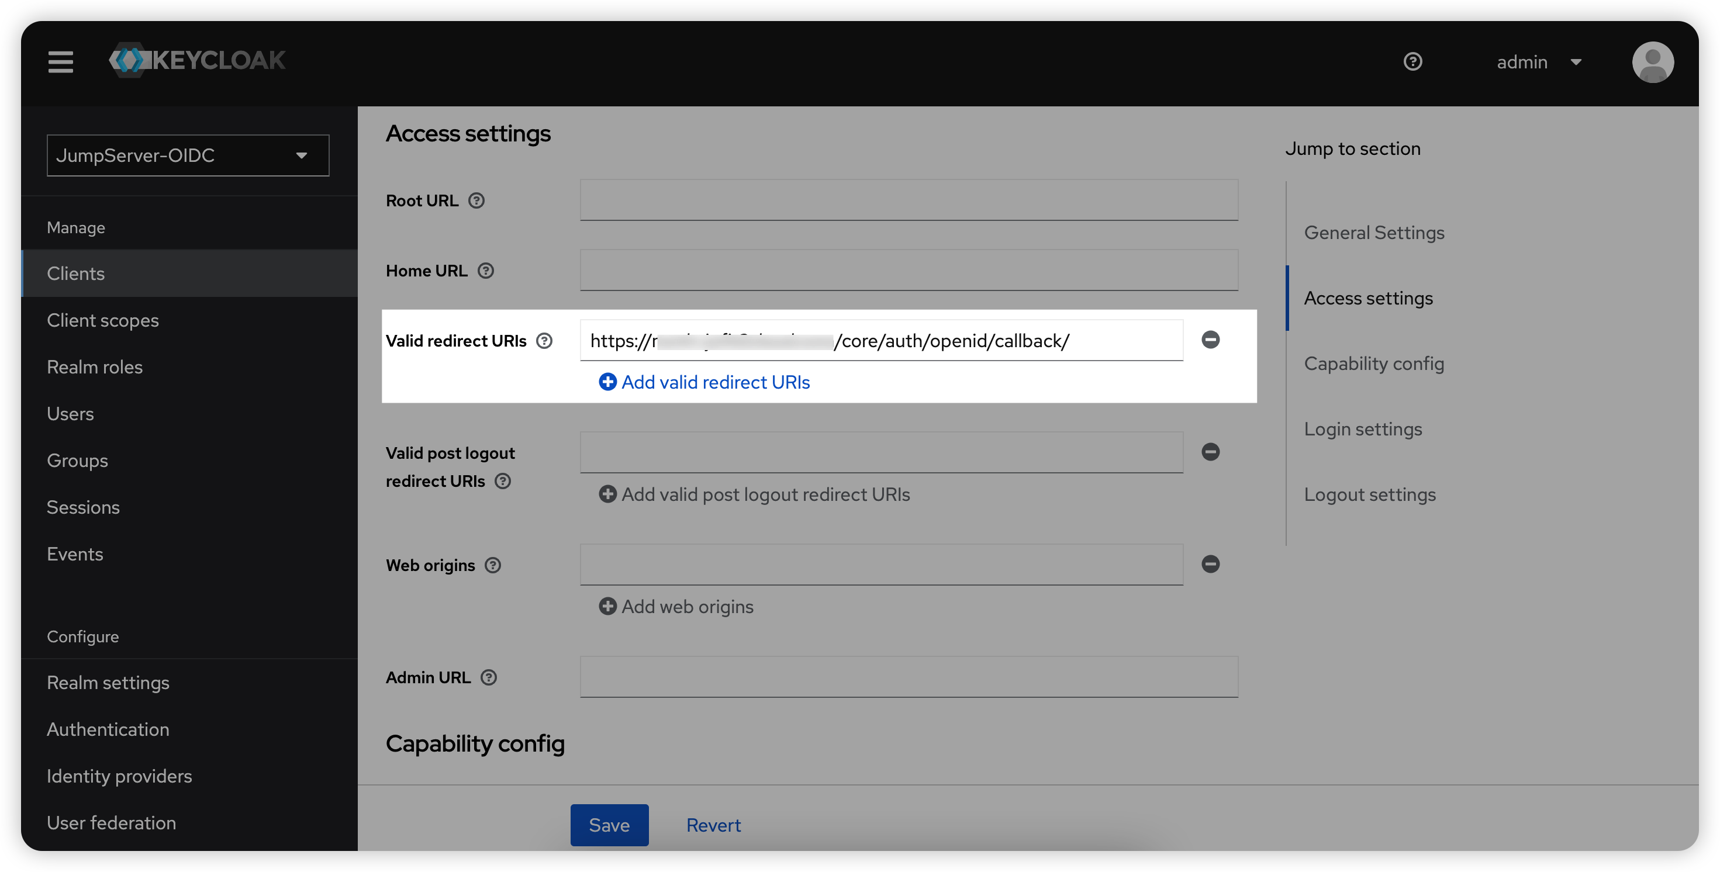Go to Realm settings page
This screenshot has height=872, width=1720.
coord(108,683)
